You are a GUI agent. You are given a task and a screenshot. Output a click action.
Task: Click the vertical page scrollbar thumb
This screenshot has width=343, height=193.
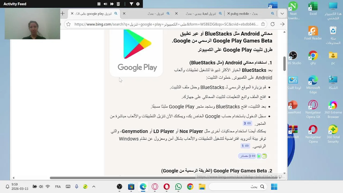tap(284, 64)
